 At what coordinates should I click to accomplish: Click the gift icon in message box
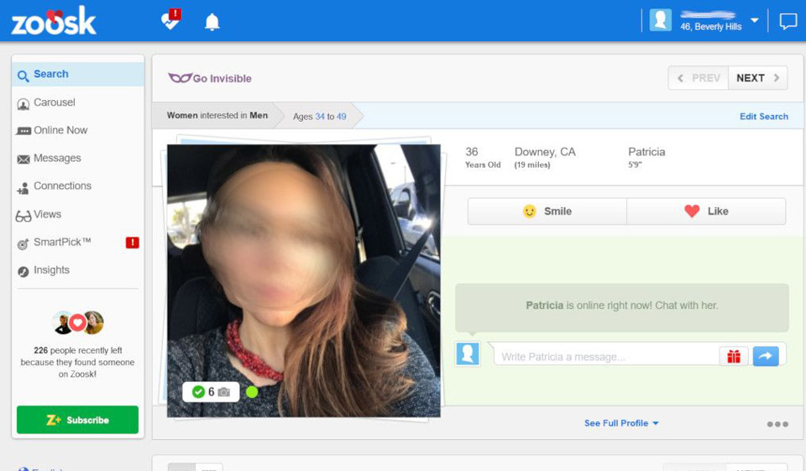[x=733, y=356]
